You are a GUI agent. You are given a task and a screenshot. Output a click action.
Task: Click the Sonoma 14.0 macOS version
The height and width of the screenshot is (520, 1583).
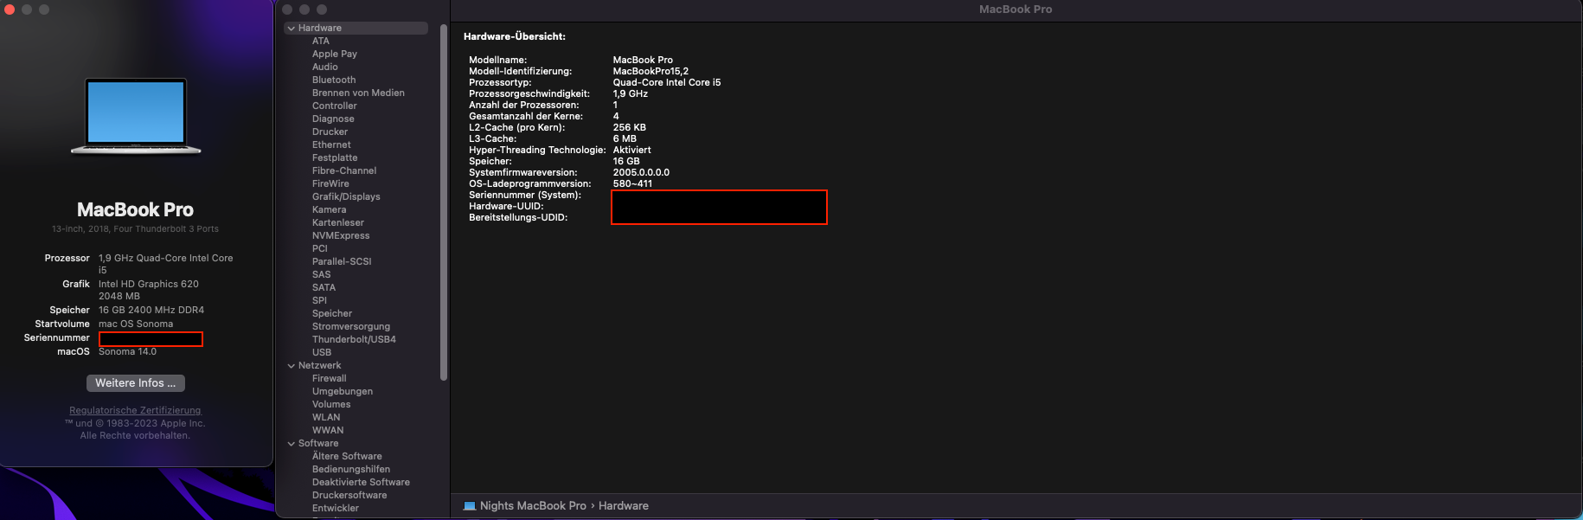tap(127, 351)
